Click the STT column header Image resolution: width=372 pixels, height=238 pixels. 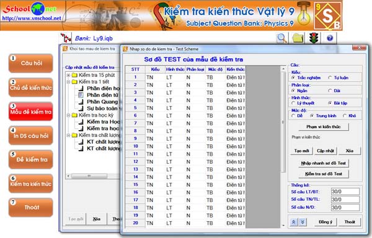pyautogui.click(x=135, y=69)
